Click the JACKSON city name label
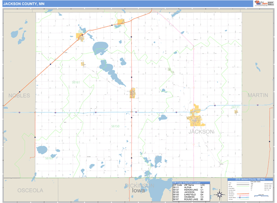Viewport: 277px width, 203px height. tap(201, 131)
